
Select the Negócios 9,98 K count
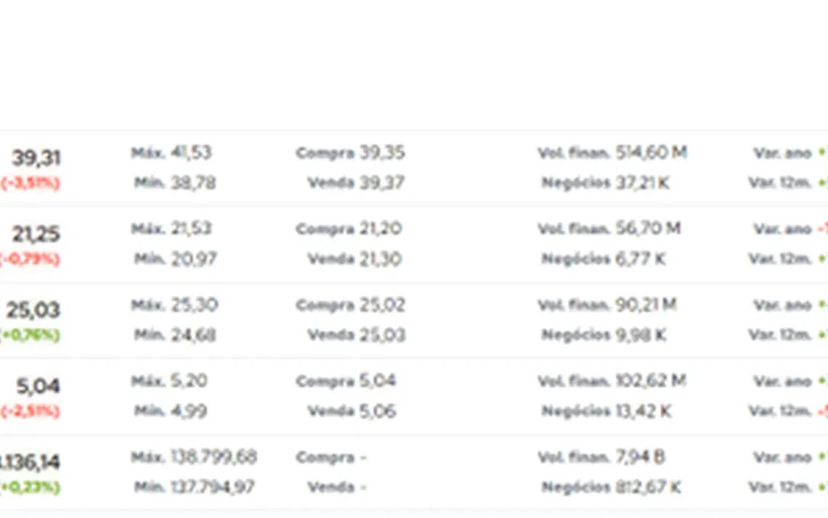(604, 334)
